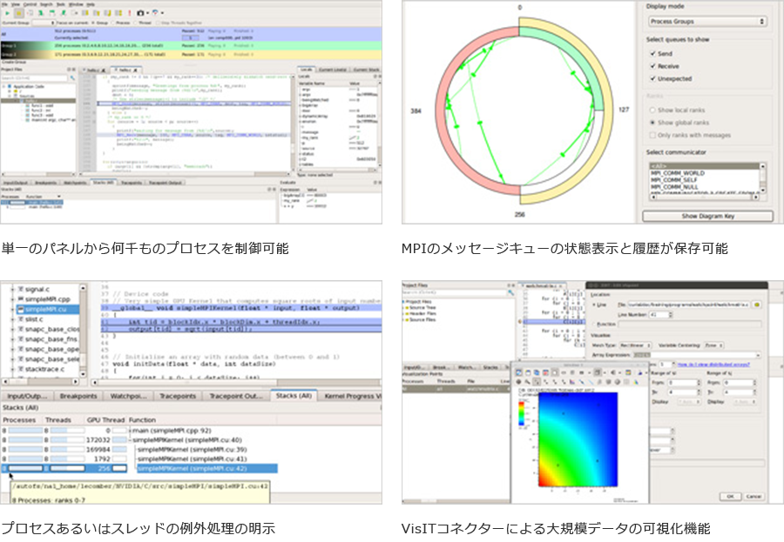Select the Line location radio button
This screenshot has height=542, width=784.
[x=594, y=304]
